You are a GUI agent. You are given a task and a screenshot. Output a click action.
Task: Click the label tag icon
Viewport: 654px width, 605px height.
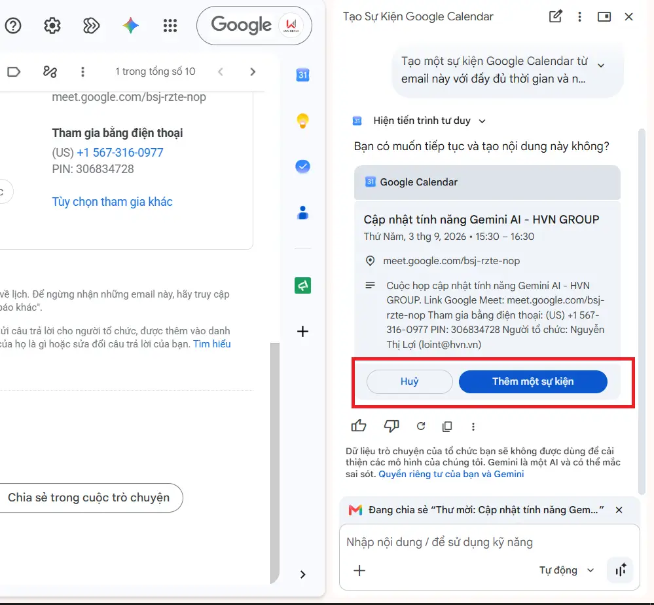tap(14, 72)
